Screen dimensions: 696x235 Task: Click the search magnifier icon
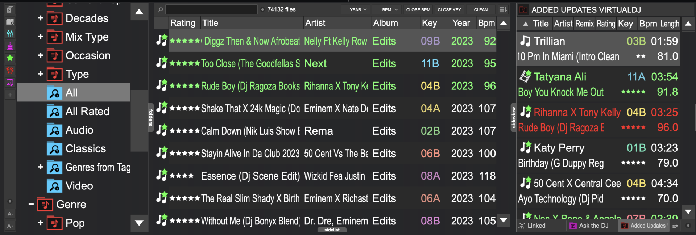point(160,10)
